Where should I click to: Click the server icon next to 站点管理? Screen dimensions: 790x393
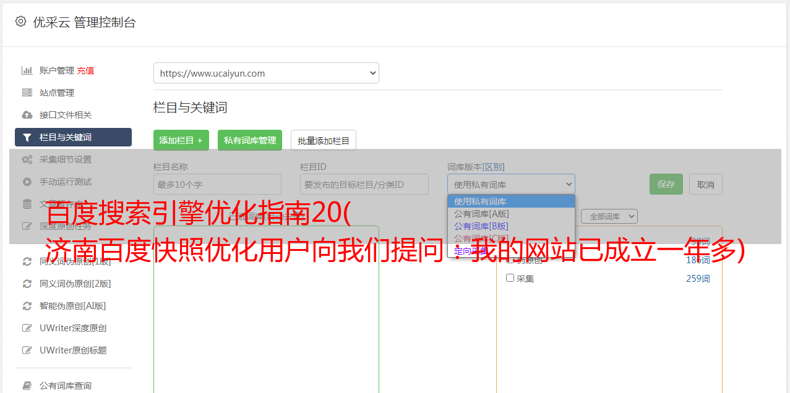click(x=27, y=93)
